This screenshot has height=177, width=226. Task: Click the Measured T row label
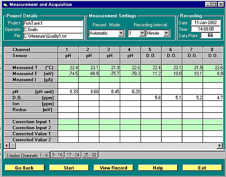click(x=31, y=68)
